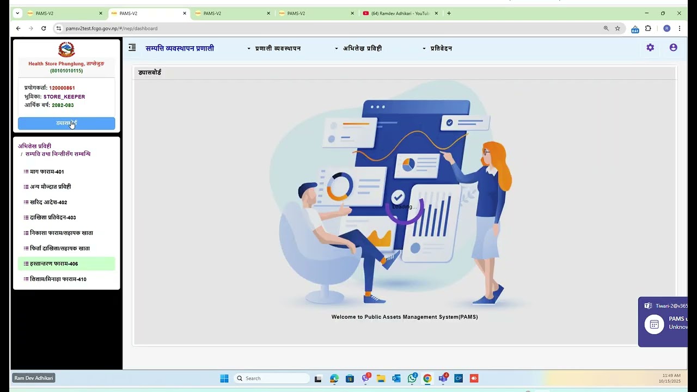Click the सम्पत्ति व्यवस्थापन प्रणाली title link
The height and width of the screenshot is (392, 697).
point(180,48)
